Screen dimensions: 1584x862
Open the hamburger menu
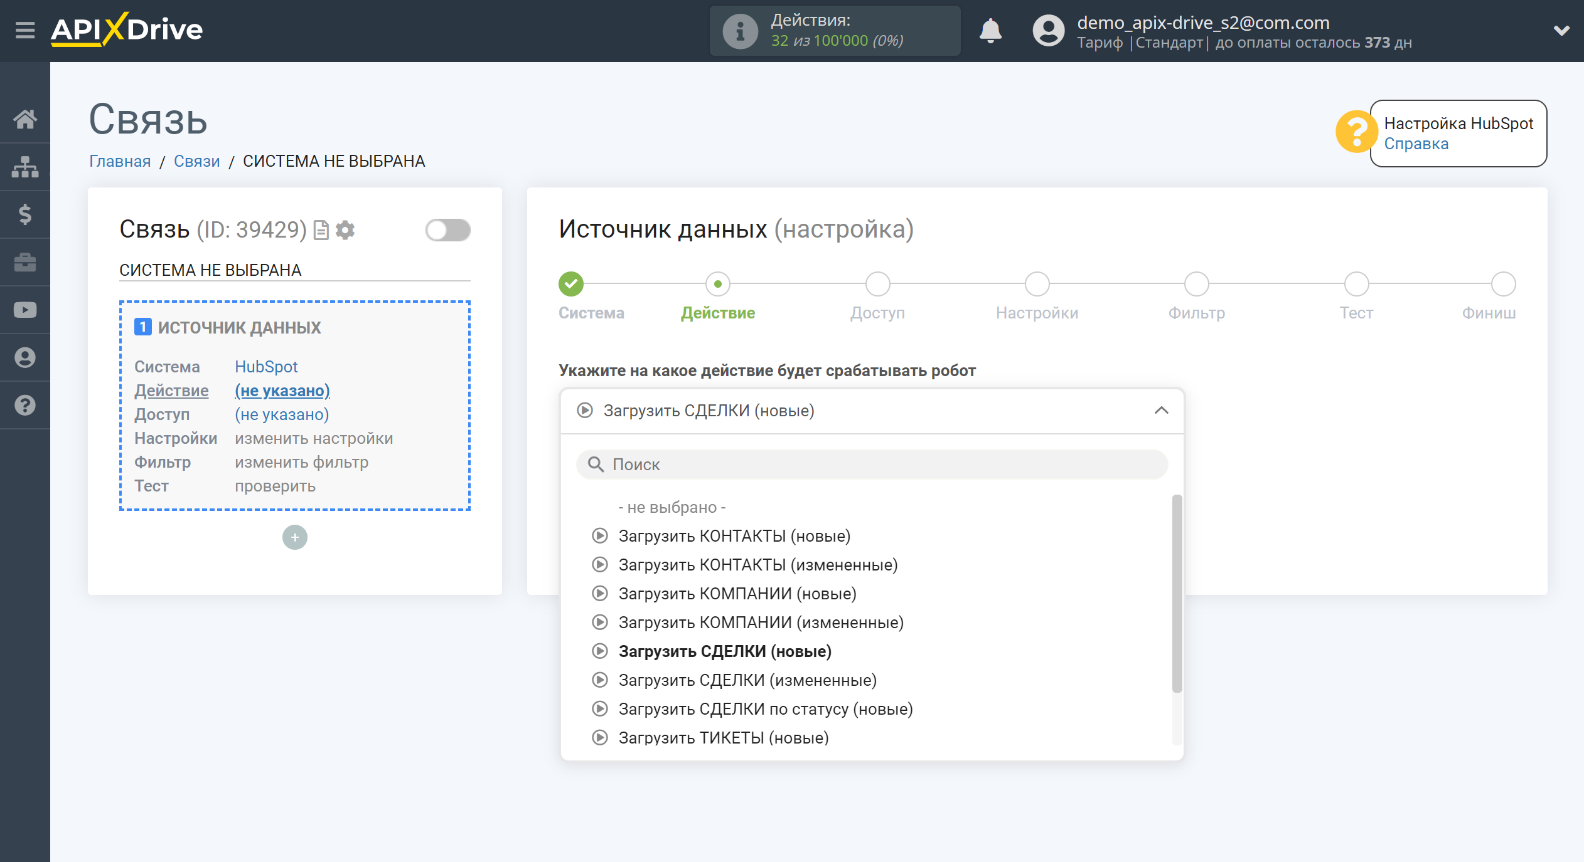(25, 29)
